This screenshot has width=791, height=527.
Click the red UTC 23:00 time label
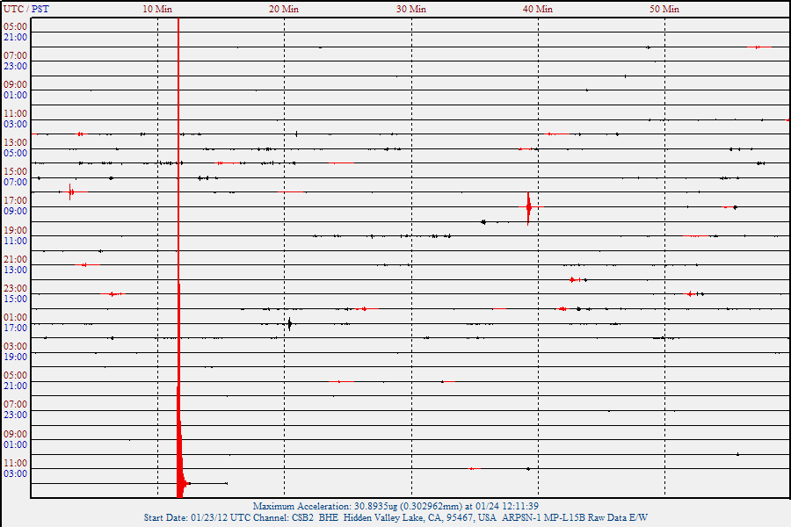(x=15, y=288)
